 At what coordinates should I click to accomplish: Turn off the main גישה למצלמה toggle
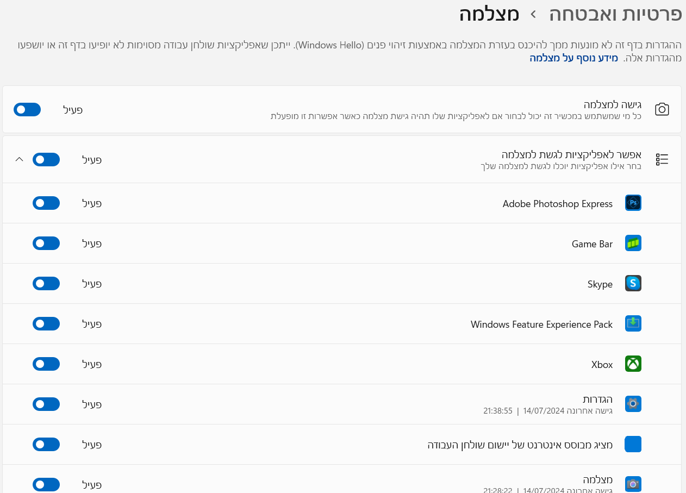27,110
